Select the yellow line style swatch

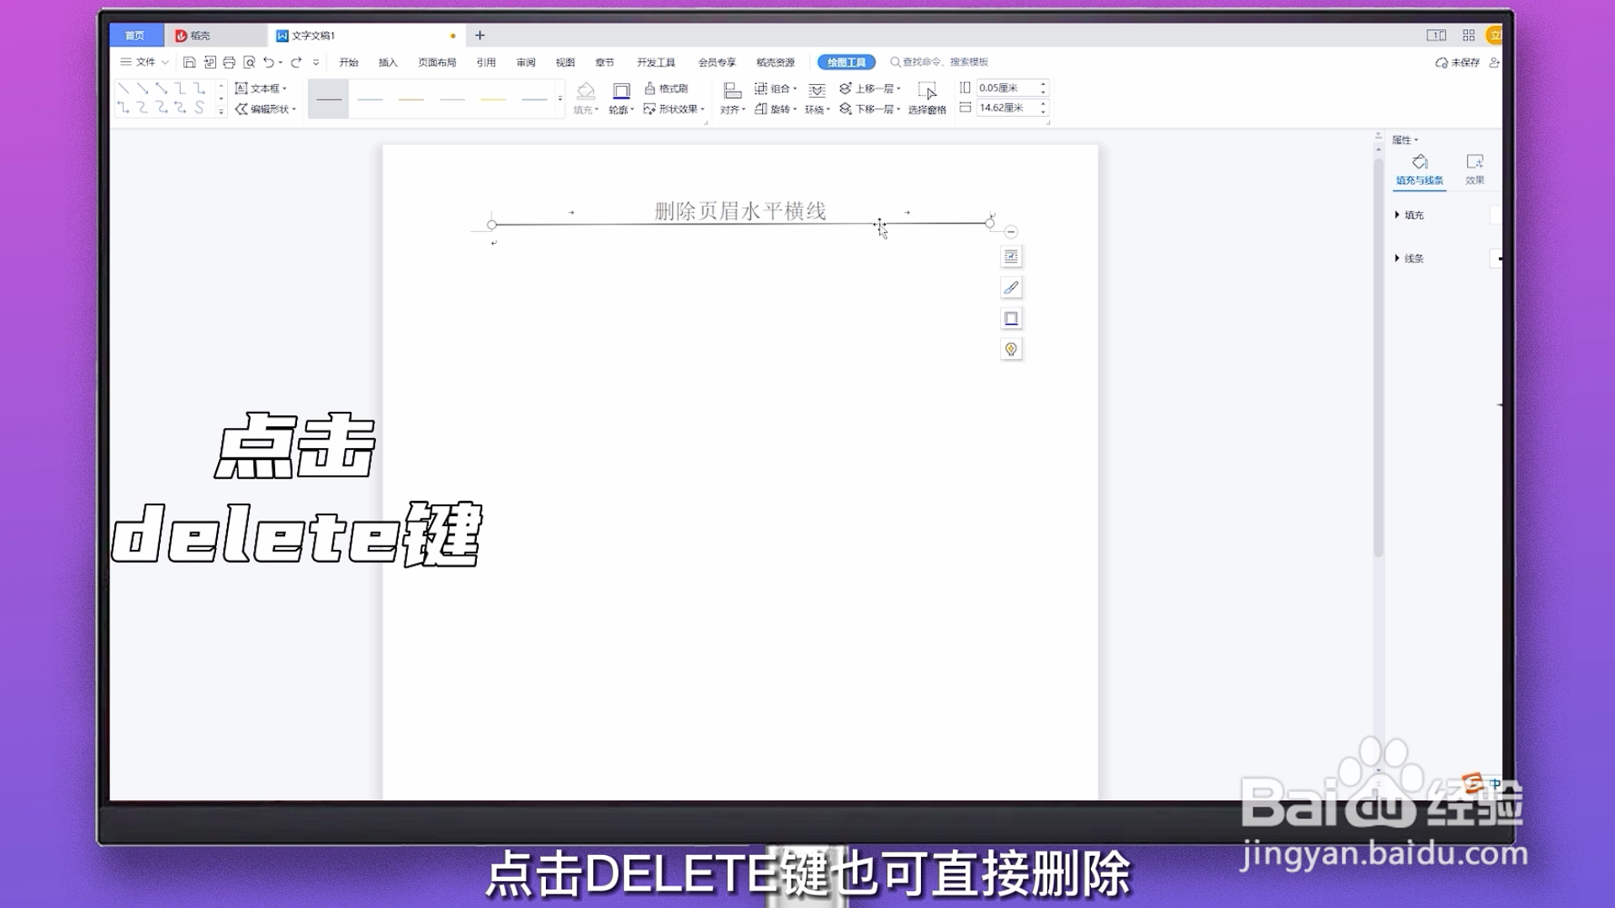pos(493,99)
